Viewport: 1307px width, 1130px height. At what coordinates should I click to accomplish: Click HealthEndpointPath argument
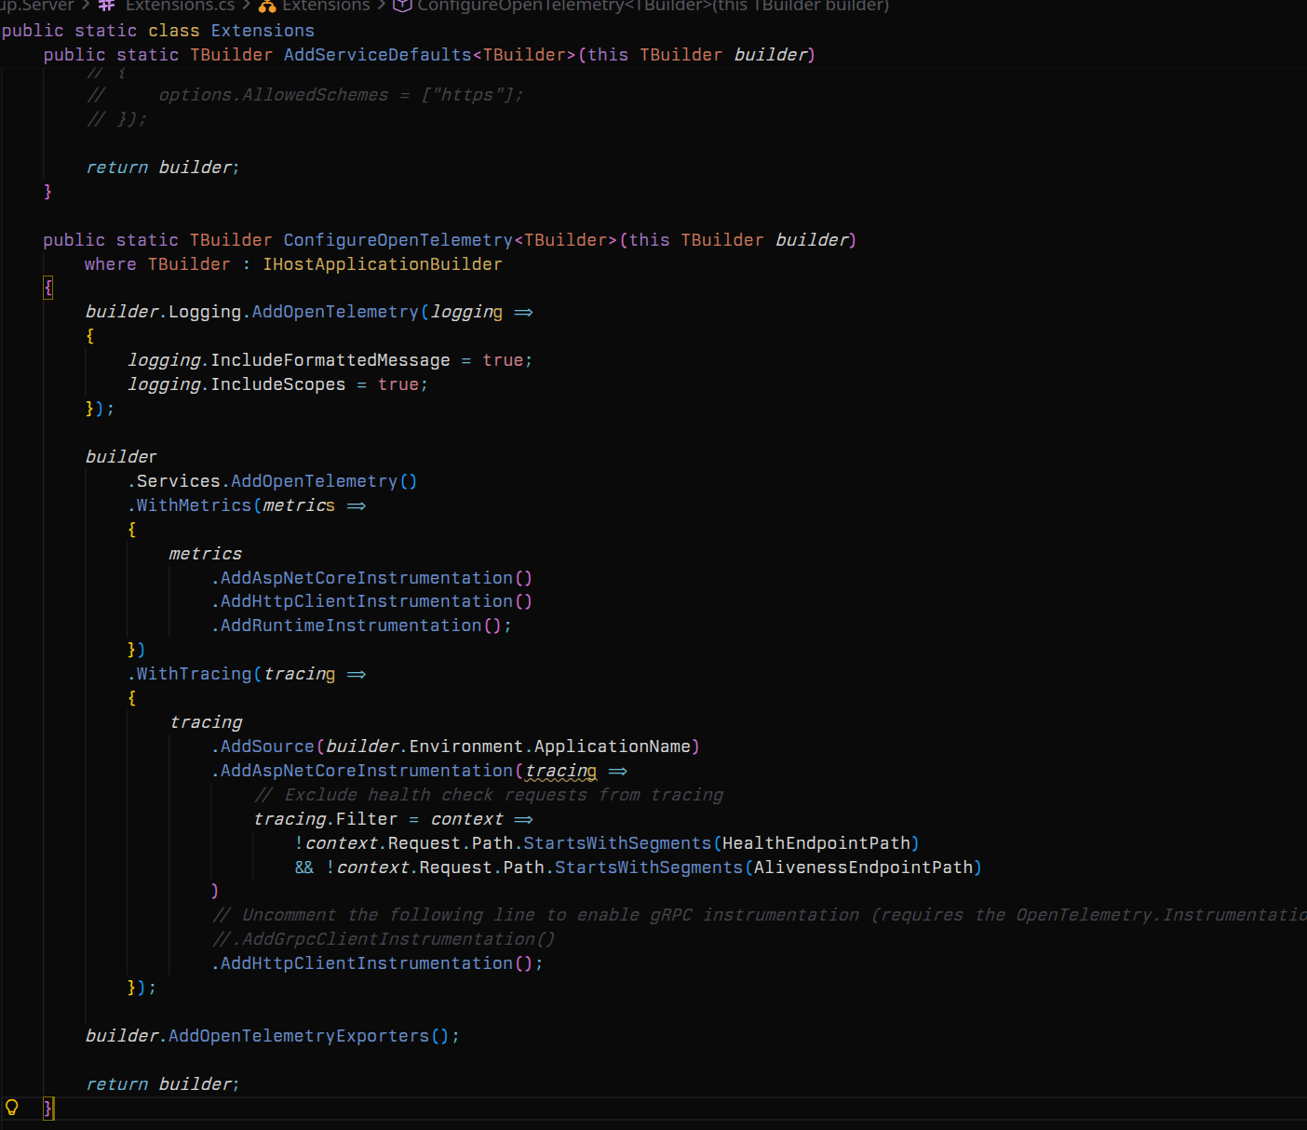click(x=816, y=843)
